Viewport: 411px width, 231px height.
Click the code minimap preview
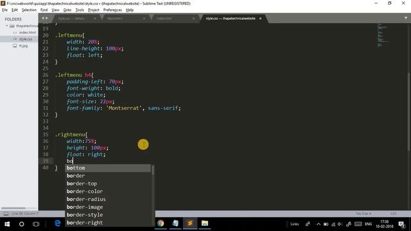point(382,35)
